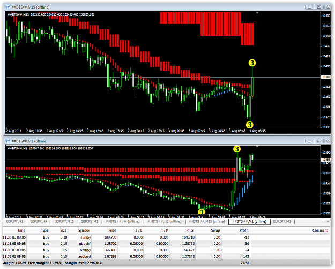
Task: Click the ##BTS##,M1 OHLC header text on chart
Action: pyautogui.click(x=50, y=148)
